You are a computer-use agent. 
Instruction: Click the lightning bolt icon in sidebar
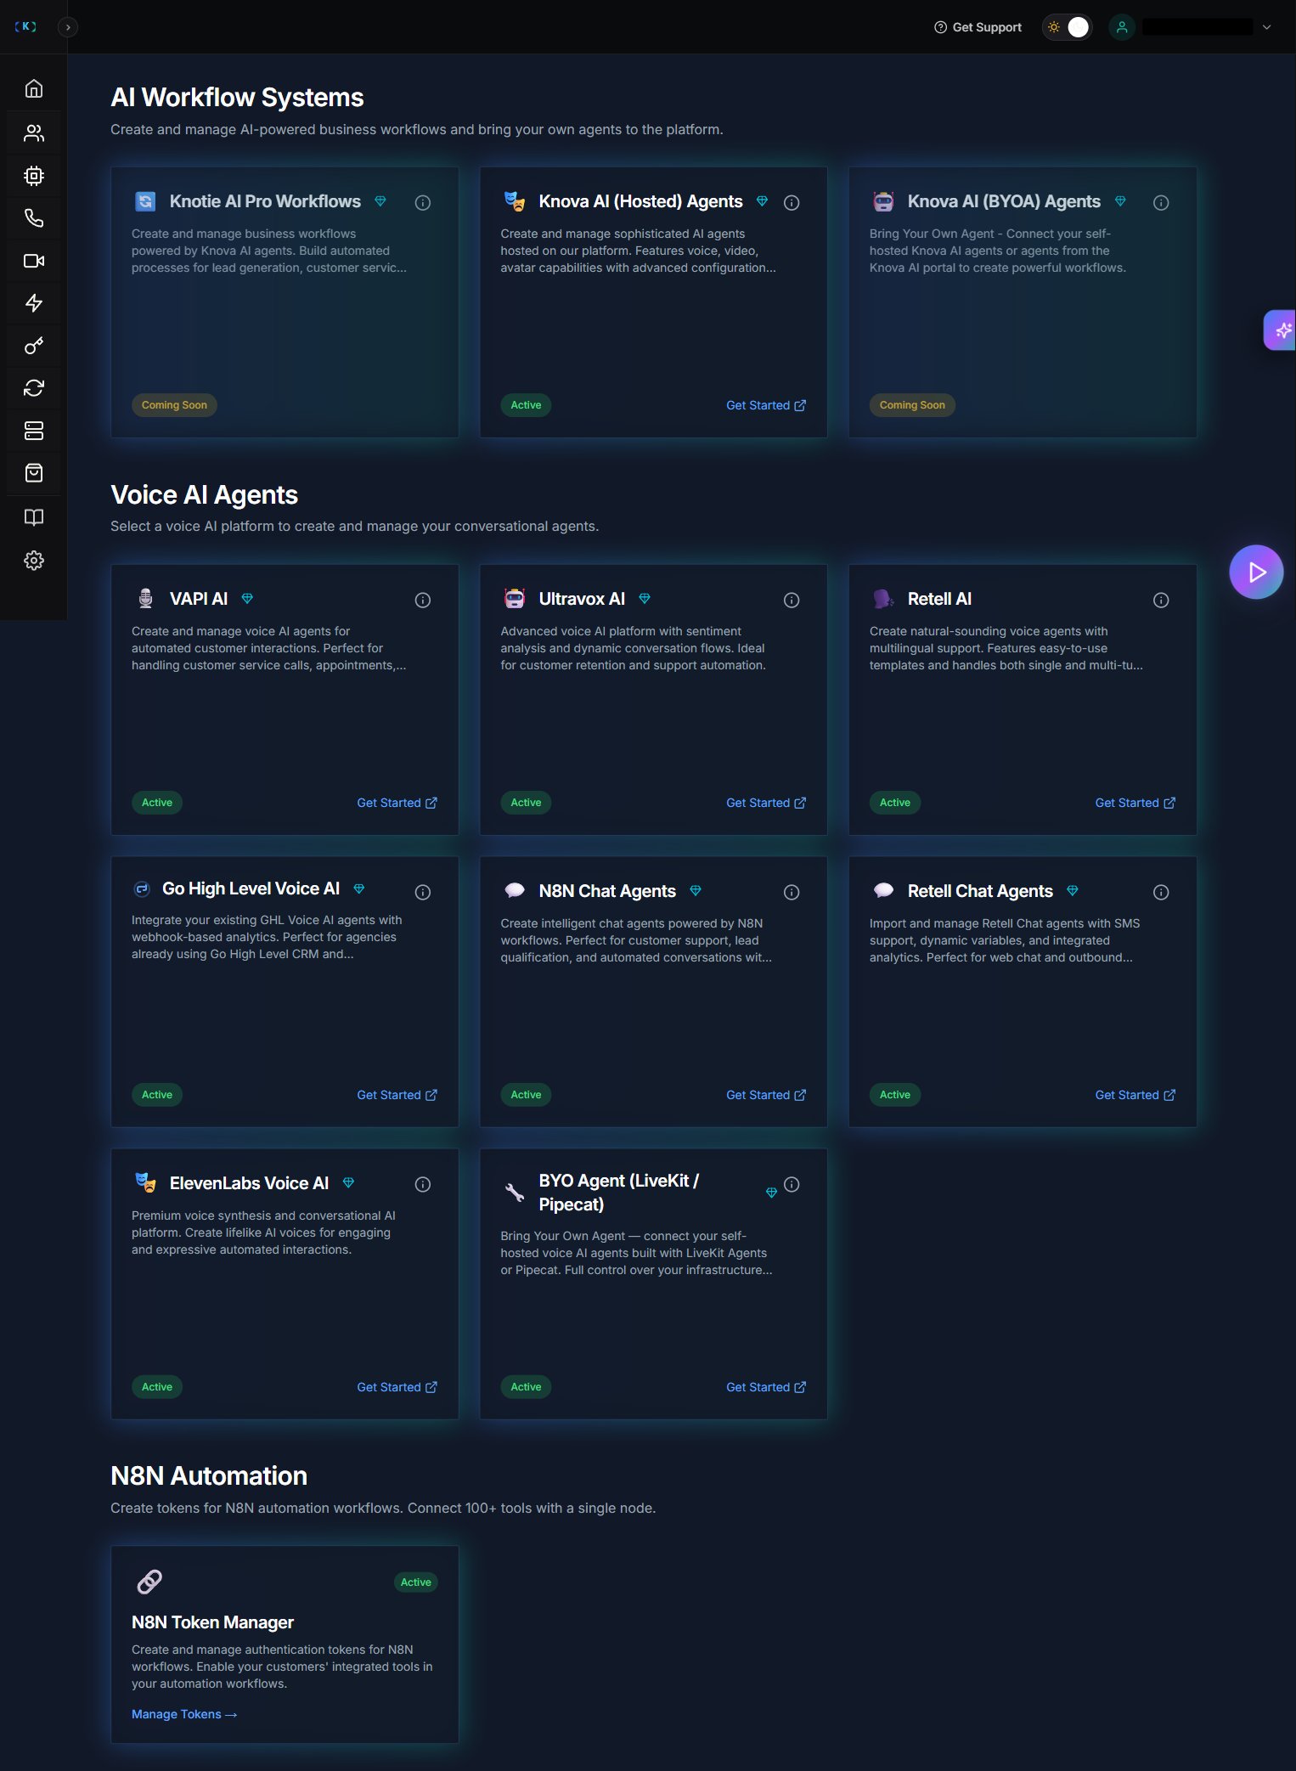[34, 303]
